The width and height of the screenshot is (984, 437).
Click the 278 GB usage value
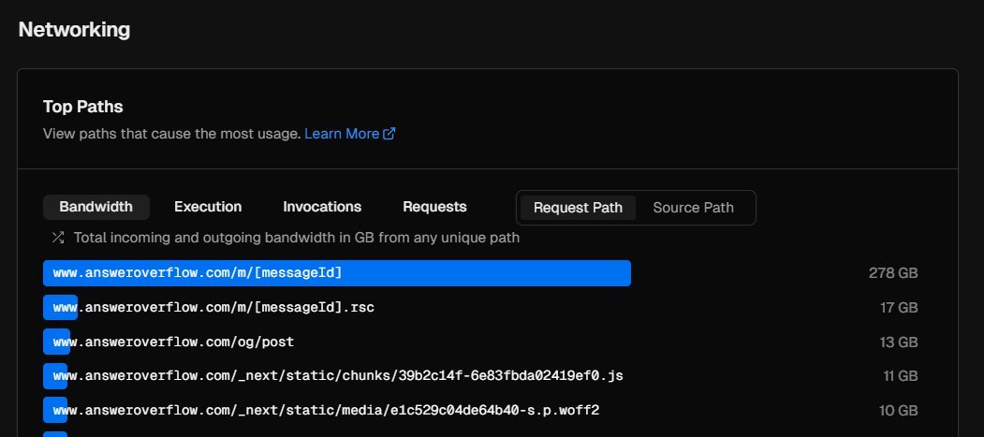click(893, 273)
